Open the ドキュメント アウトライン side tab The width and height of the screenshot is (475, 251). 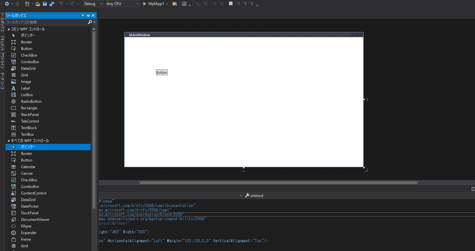click(2, 52)
